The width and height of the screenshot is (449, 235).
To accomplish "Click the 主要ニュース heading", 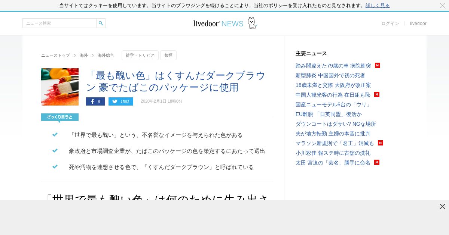I will pos(311,53).
